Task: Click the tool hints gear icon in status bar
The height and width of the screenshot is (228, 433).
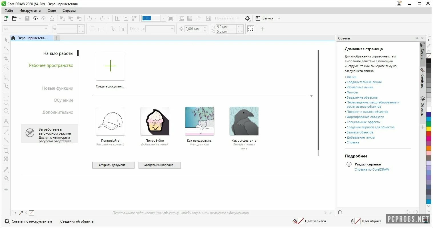Action: click(7, 221)
